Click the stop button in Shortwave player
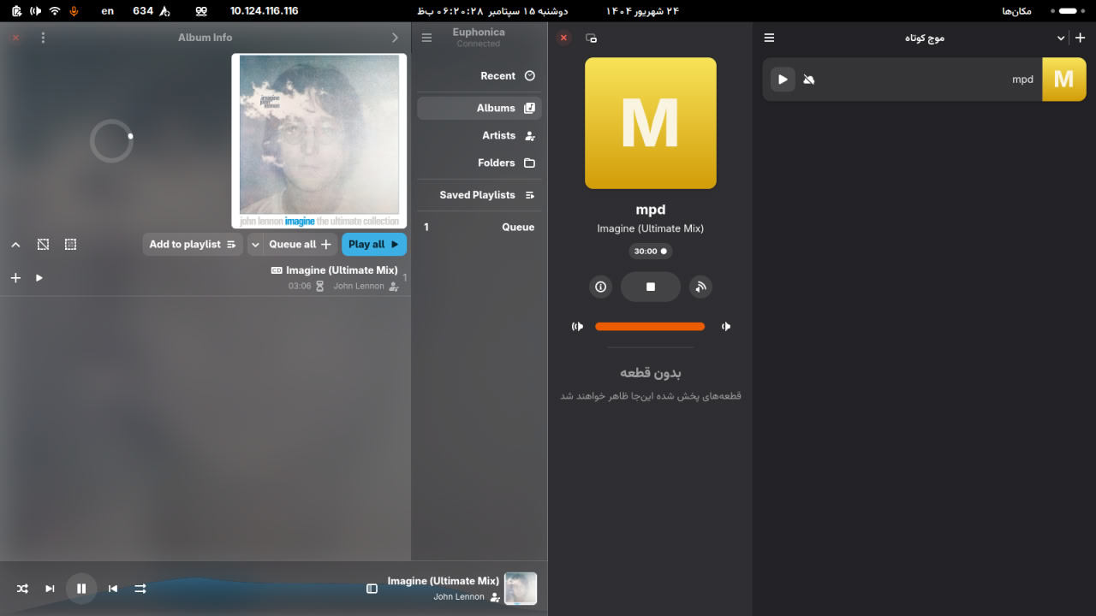Screen dimensions: 1096x616 (x=650, y=287)
